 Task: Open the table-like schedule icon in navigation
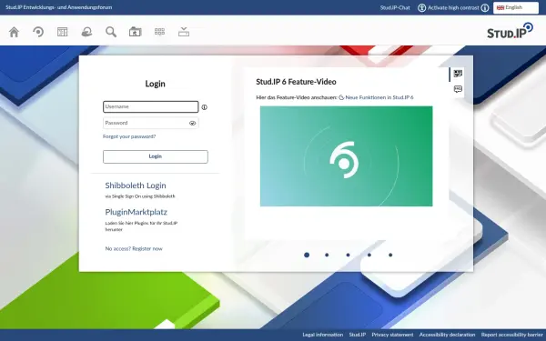click(62, 32)
